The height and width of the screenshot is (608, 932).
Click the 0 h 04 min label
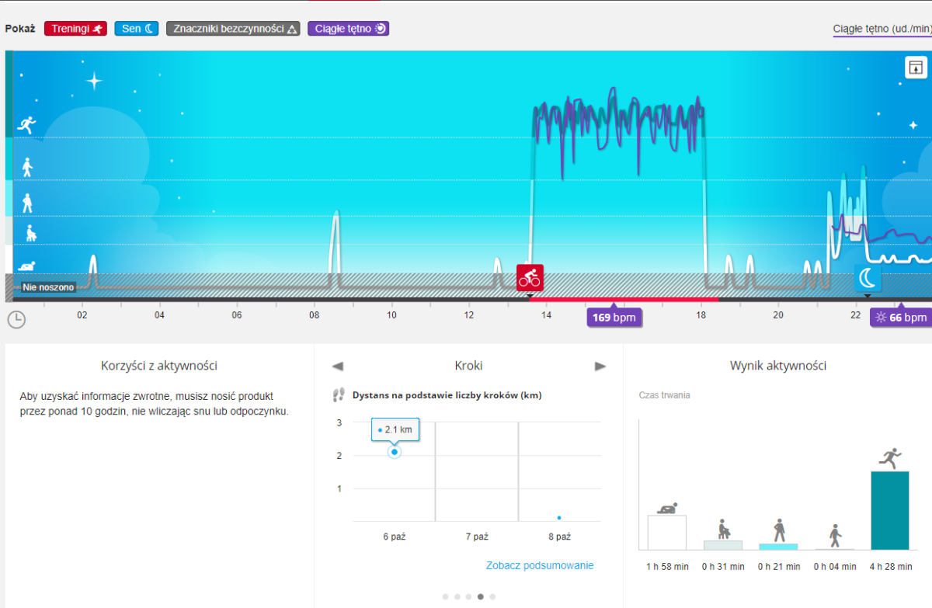coord(835,567)
